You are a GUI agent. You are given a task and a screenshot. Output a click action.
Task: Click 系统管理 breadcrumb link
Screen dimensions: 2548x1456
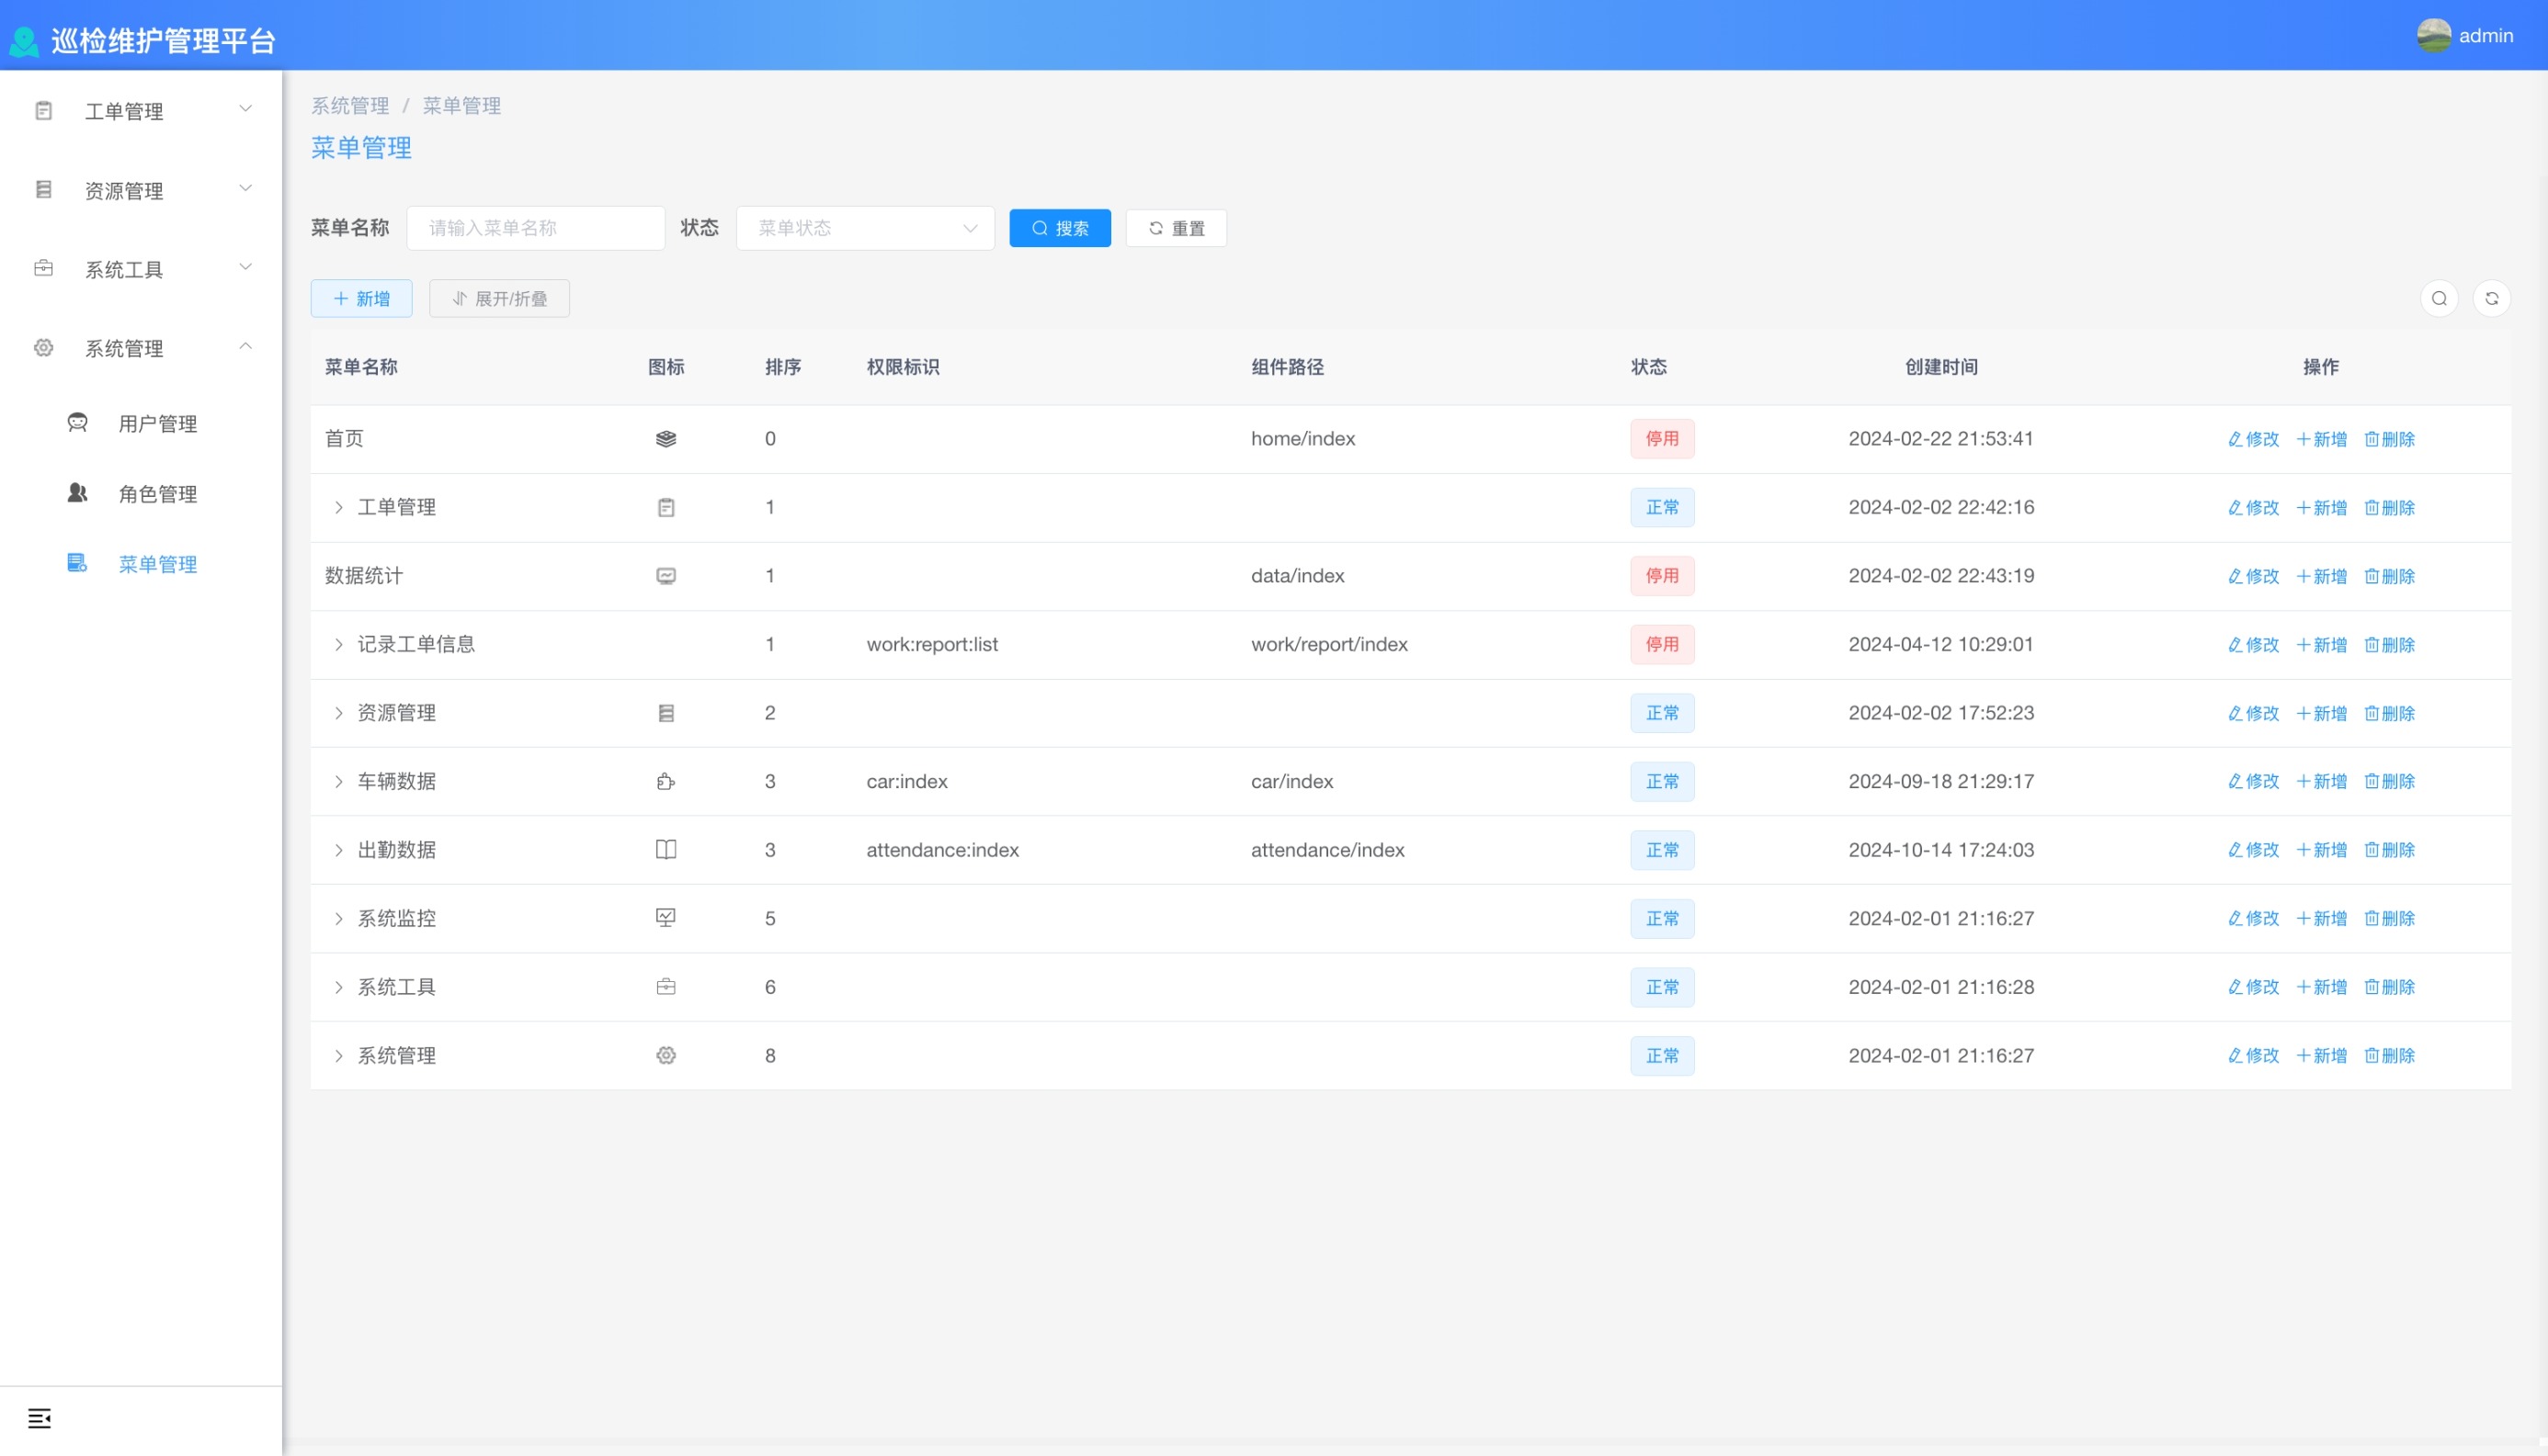click(349, 106)
